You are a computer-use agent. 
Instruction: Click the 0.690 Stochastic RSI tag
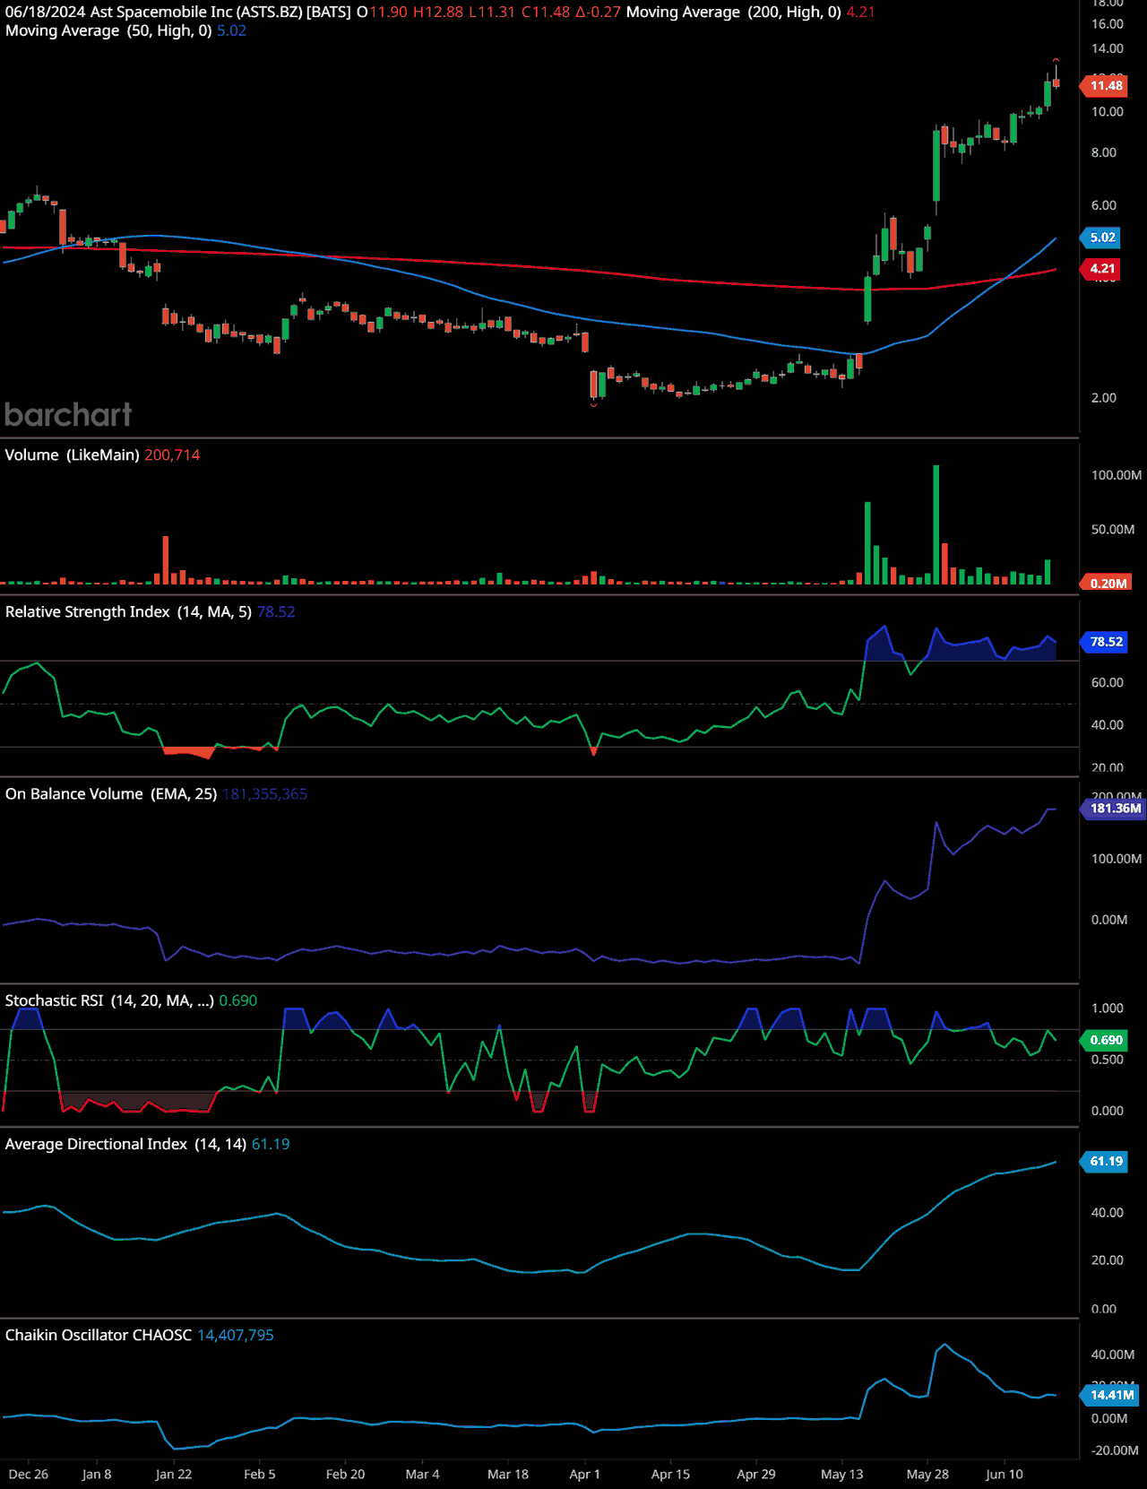tap(1106, 1040)
